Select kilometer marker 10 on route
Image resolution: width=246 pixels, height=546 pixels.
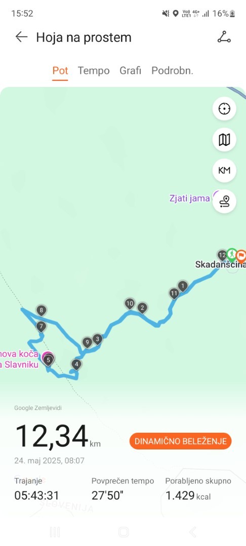click(x=130, y=304)
